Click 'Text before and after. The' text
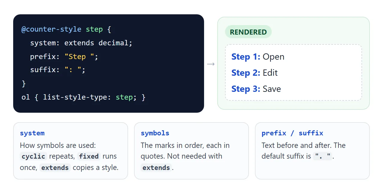 (x=304, y=146)
